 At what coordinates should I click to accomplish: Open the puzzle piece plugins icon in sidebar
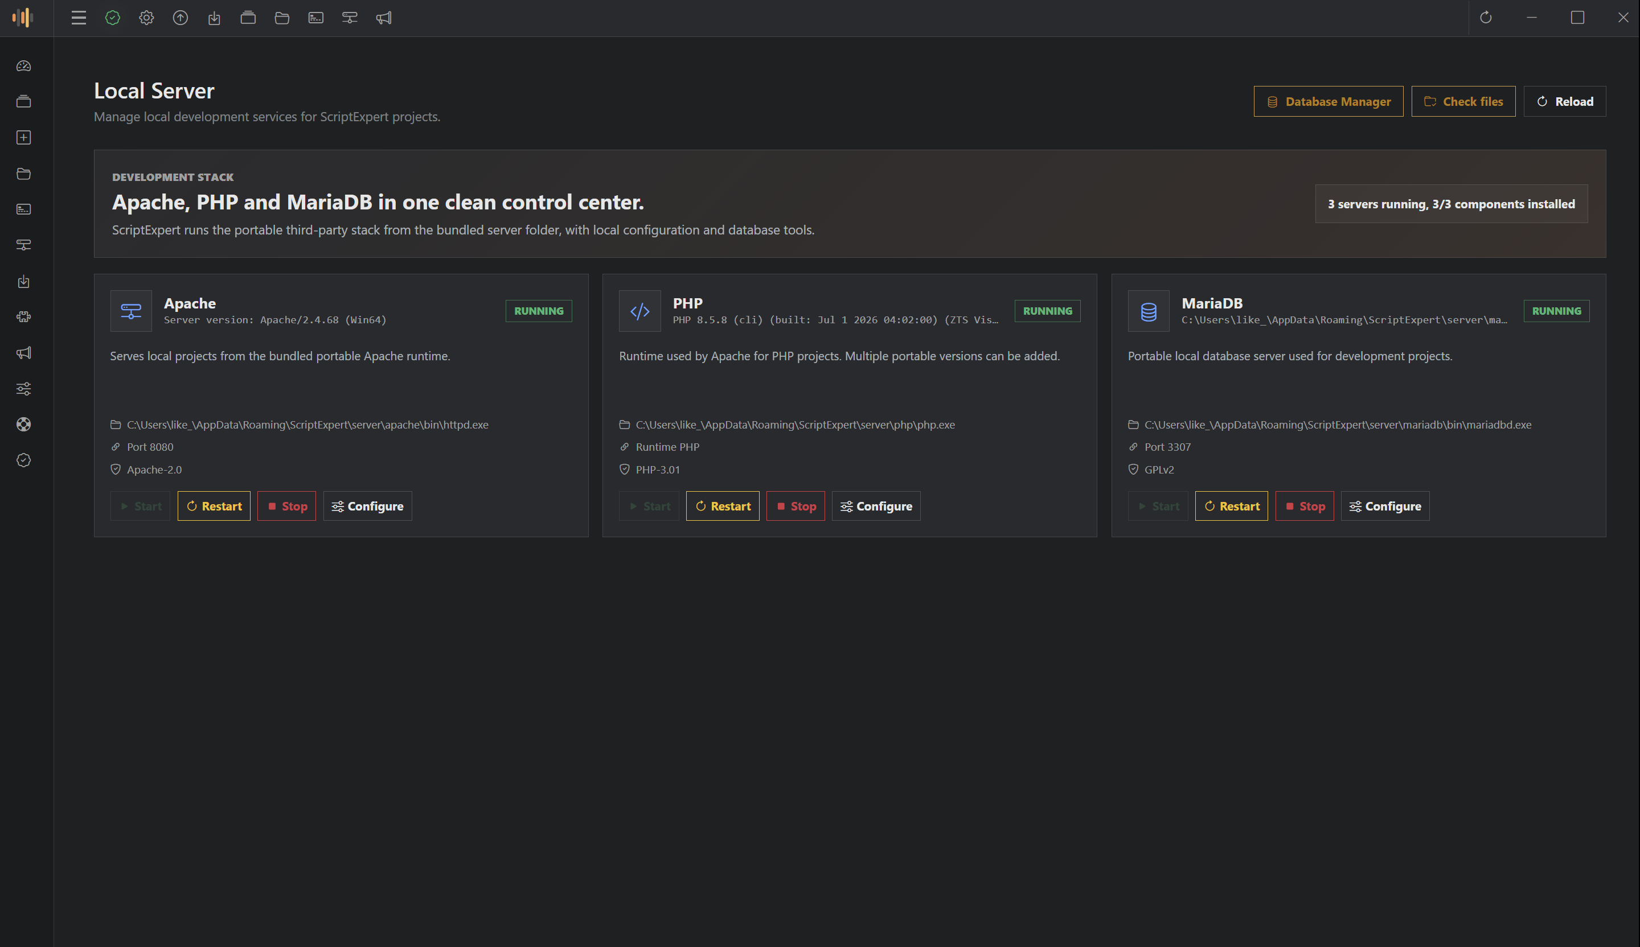[23, 317]
